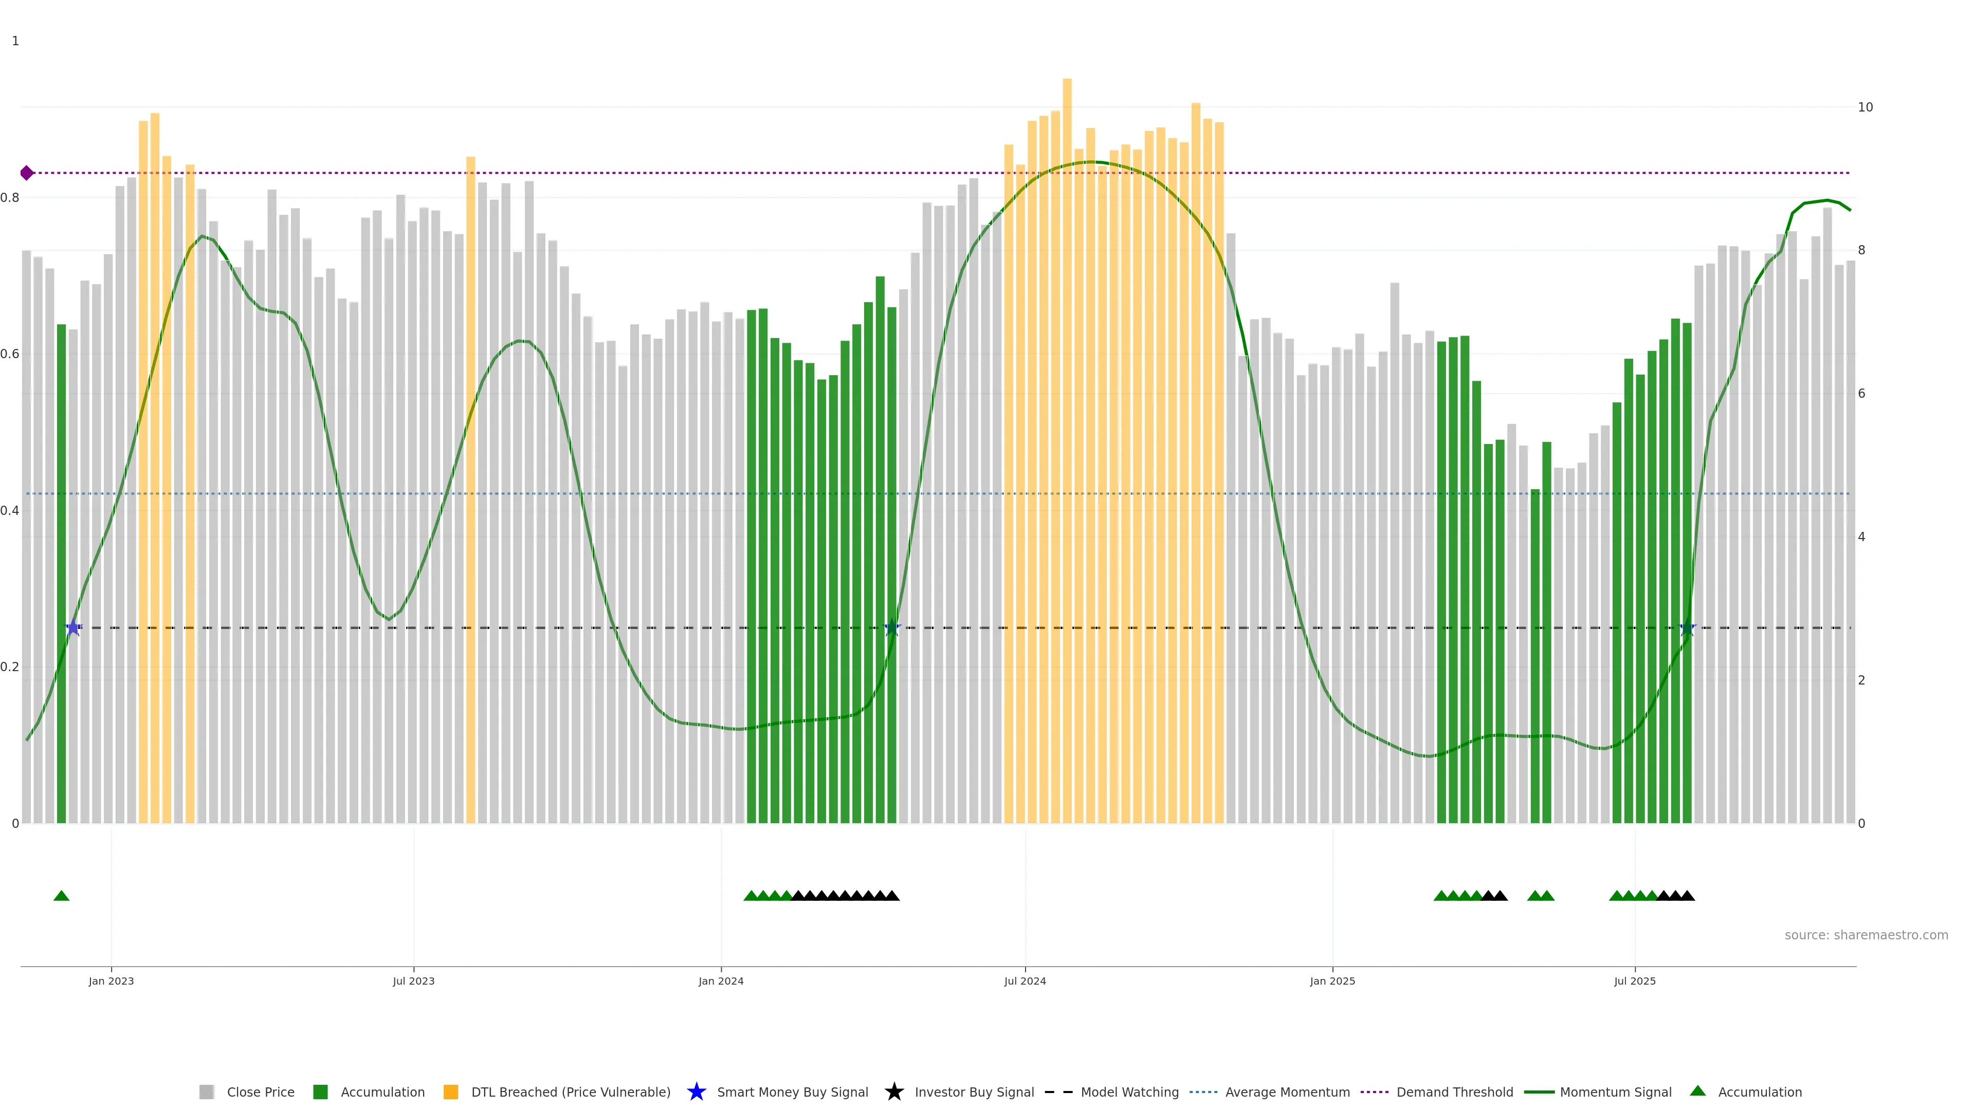Click the tallest orange bar in 2024
Screen dimensions: 1974x1110
[x=1067, y=383]
